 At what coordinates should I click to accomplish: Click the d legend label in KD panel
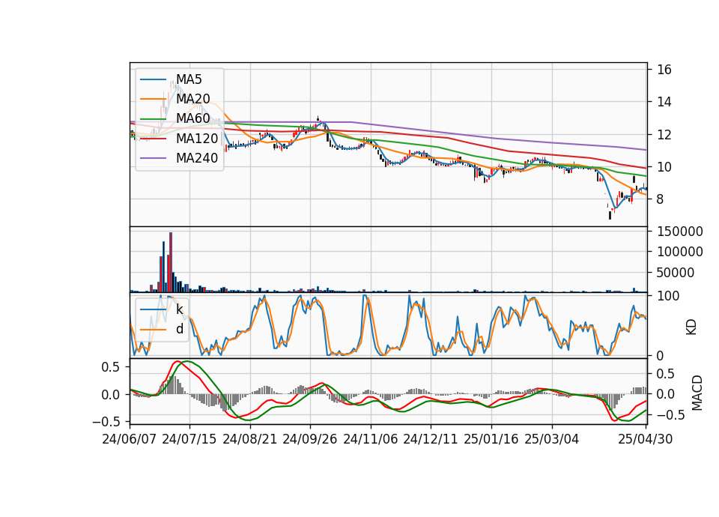[180, 329]
